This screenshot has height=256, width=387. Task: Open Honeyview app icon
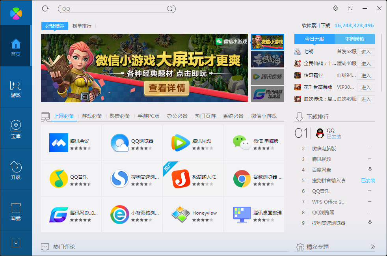click(x=180, y=215)
